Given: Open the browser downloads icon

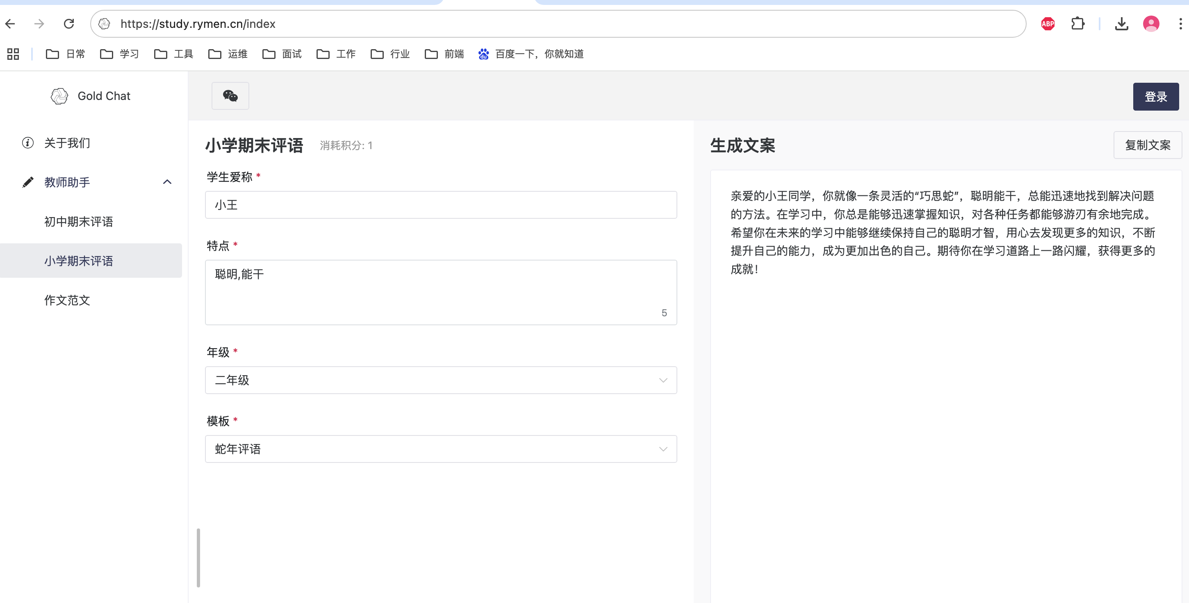Looking at the screenshot, I should (x=1121, y=23).
